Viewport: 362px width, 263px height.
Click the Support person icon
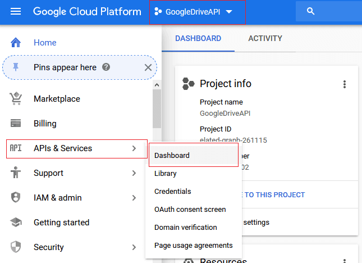pos(16,173)
